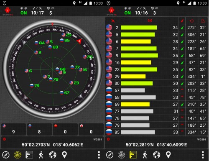Tap coordinates 50°02.2703'N on left screen
209x161 pixels.
[x=36, y=145]
